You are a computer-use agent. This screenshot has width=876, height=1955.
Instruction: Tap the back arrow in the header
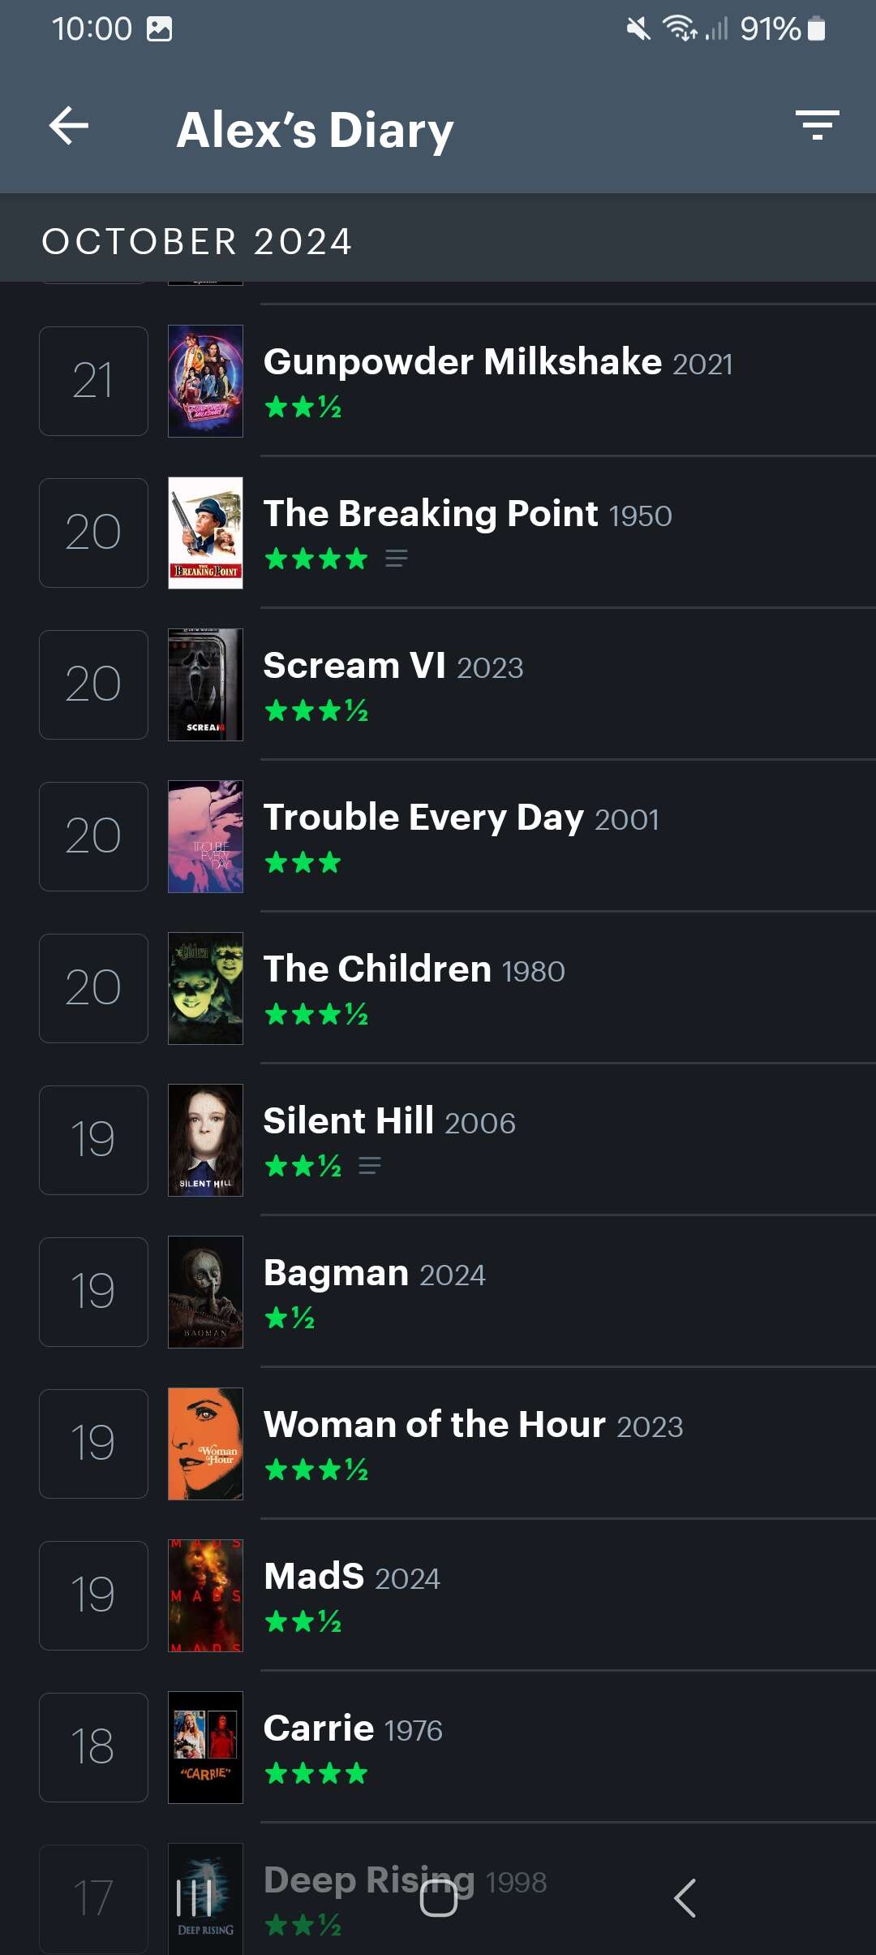[69, 127]
